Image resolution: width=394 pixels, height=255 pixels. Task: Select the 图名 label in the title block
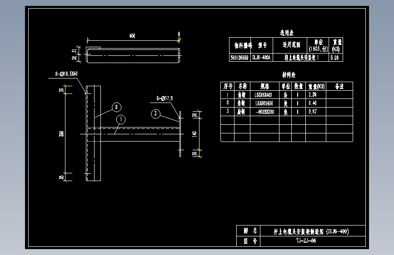pyautogui.click(x=250, y=230)
